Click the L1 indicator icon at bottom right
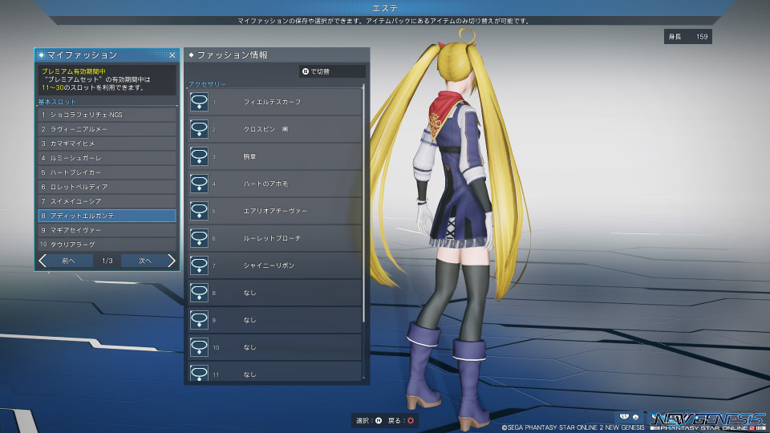770x433 pixels. [624, 417]
